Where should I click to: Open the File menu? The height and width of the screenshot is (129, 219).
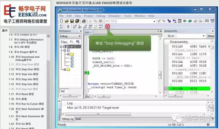[x=61, y=16]
